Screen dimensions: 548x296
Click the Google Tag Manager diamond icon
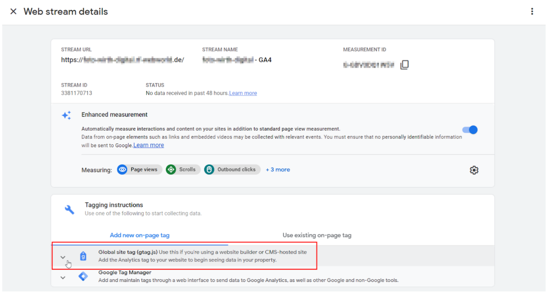(x=83, y=276)
